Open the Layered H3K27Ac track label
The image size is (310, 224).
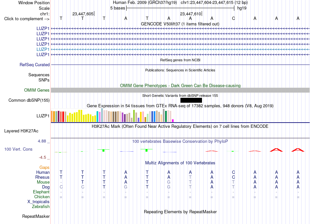(21, 131)
